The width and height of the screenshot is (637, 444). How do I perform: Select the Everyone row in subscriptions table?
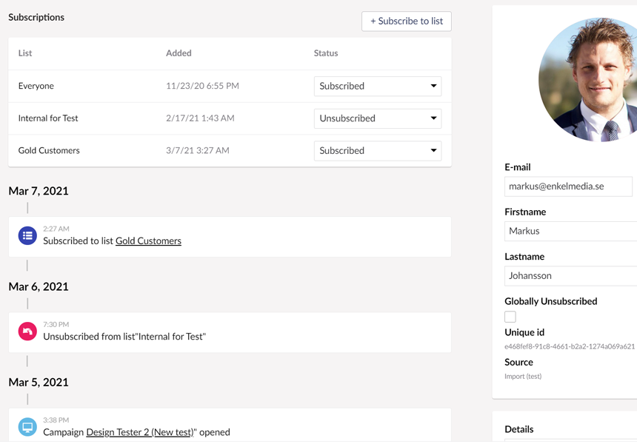click(230, 86)
